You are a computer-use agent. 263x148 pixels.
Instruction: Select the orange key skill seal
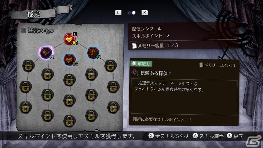(x=93, y=53)
